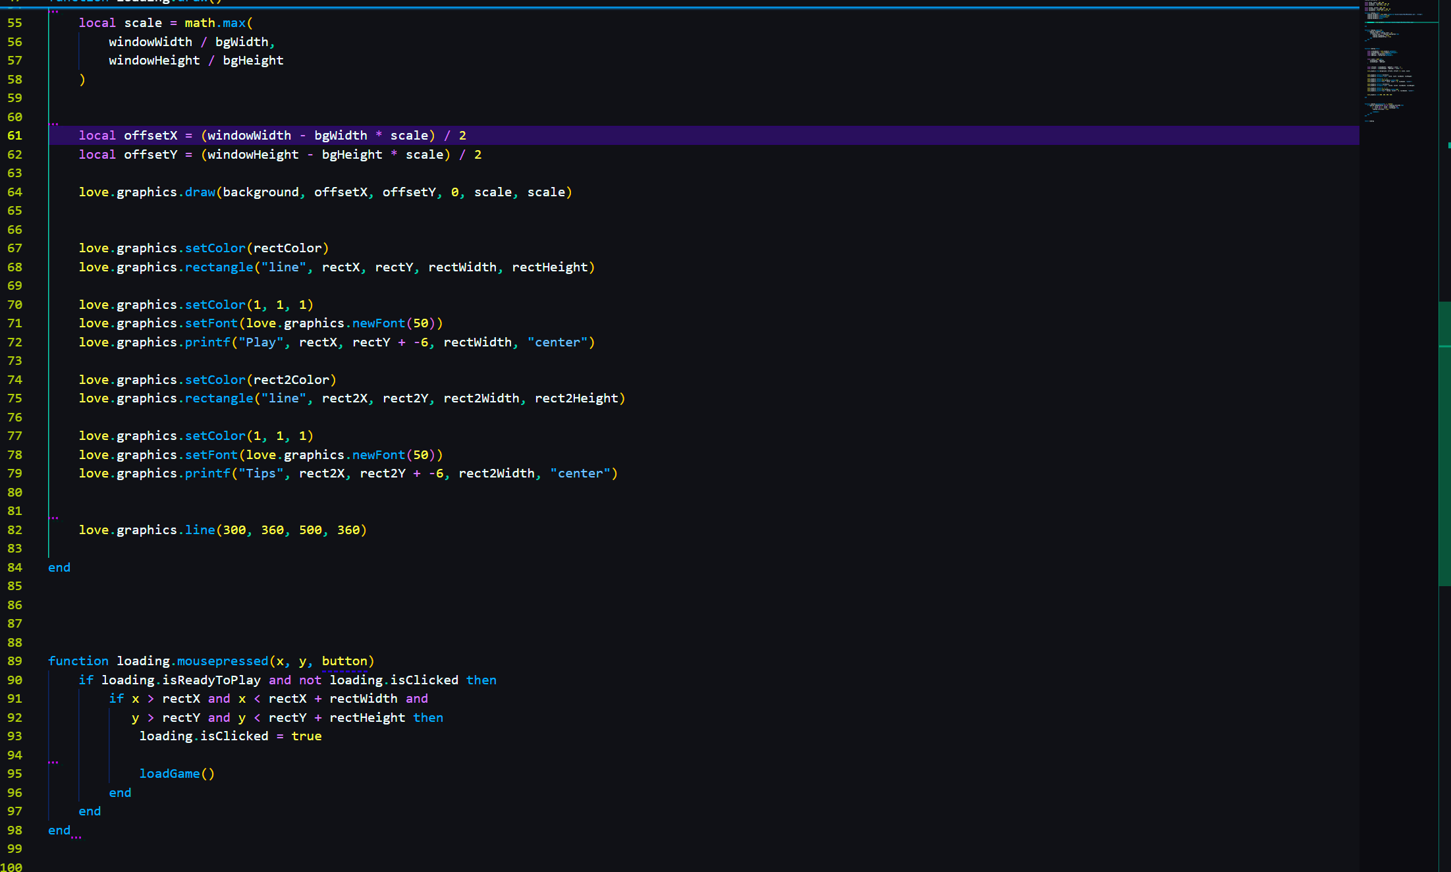Click 'scale' variable on line 55

143,23
